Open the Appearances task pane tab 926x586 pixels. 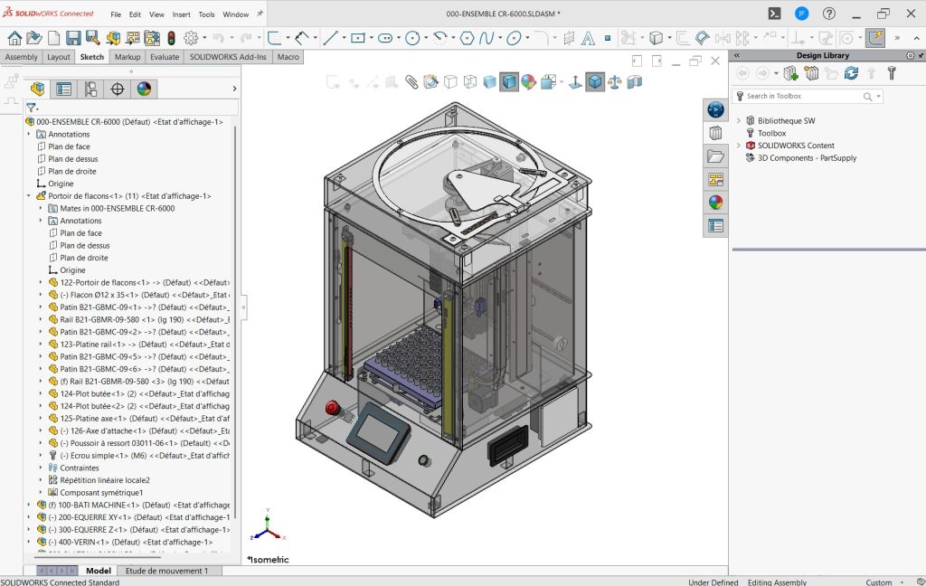715,202
